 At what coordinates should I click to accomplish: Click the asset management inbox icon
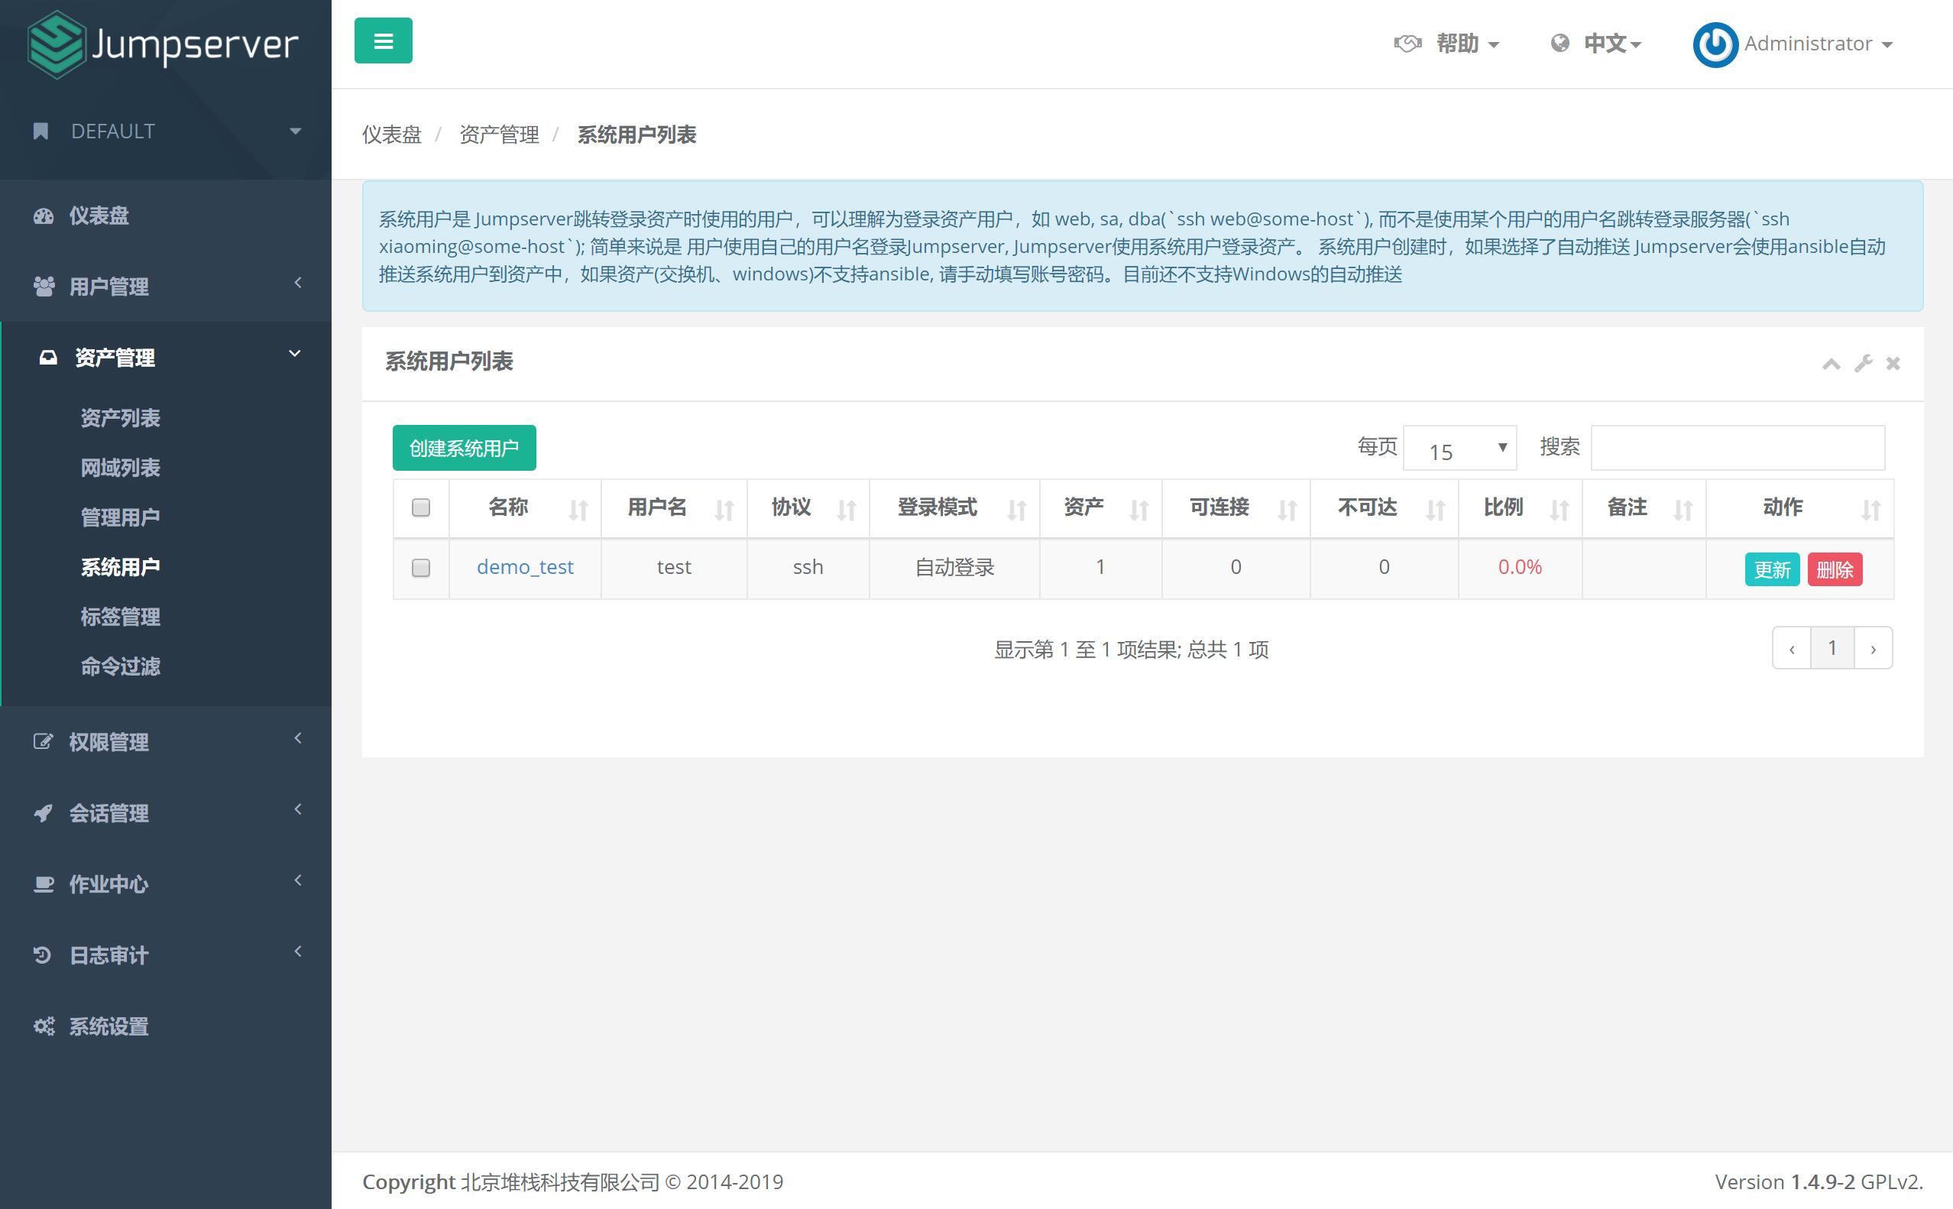tap(49, 358)
